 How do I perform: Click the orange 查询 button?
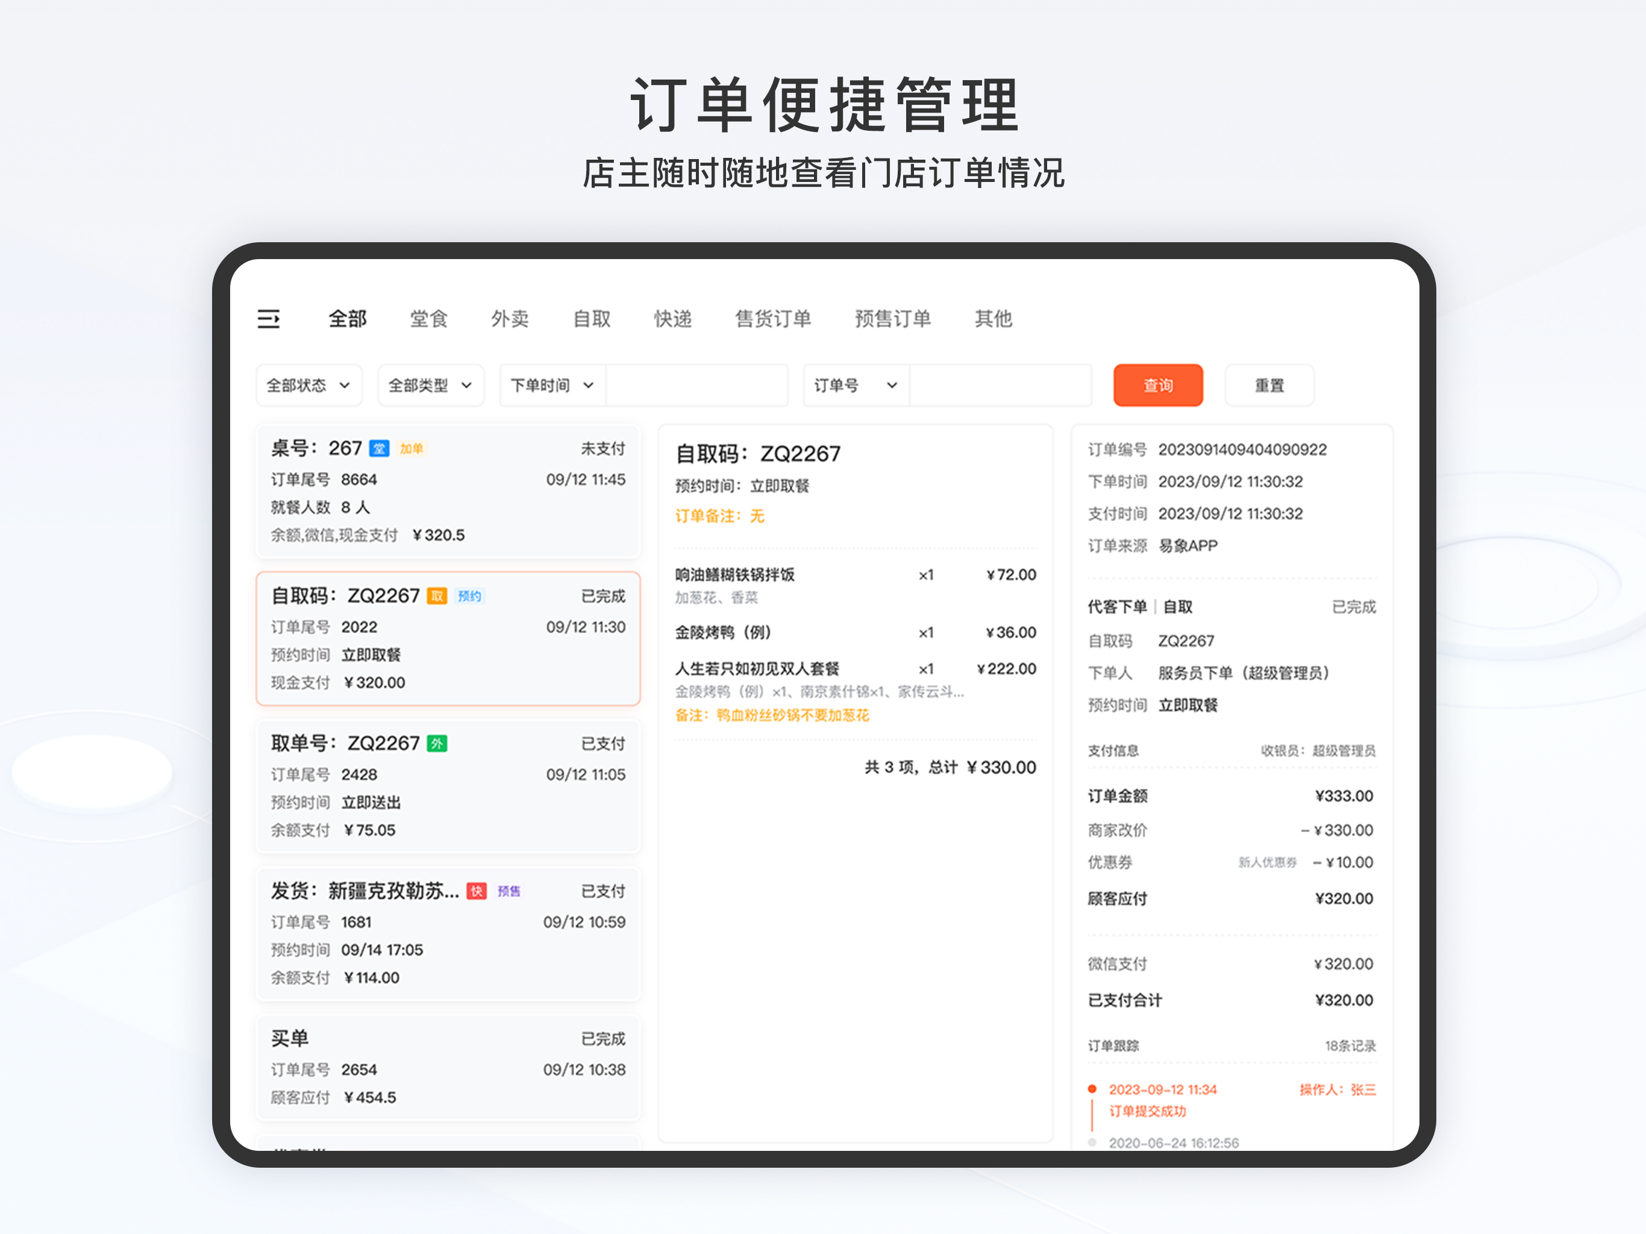click(x=1158, y=386)
